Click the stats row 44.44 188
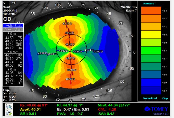Screen dimensions: 174x118 tap(13, 55)
